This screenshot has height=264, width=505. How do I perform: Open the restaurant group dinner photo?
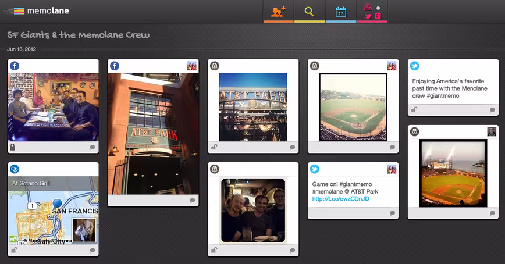coord(53,107)
